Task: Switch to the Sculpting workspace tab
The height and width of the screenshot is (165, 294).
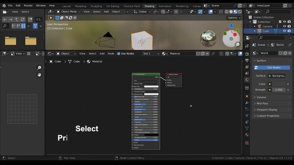Action: click(96, 6)
